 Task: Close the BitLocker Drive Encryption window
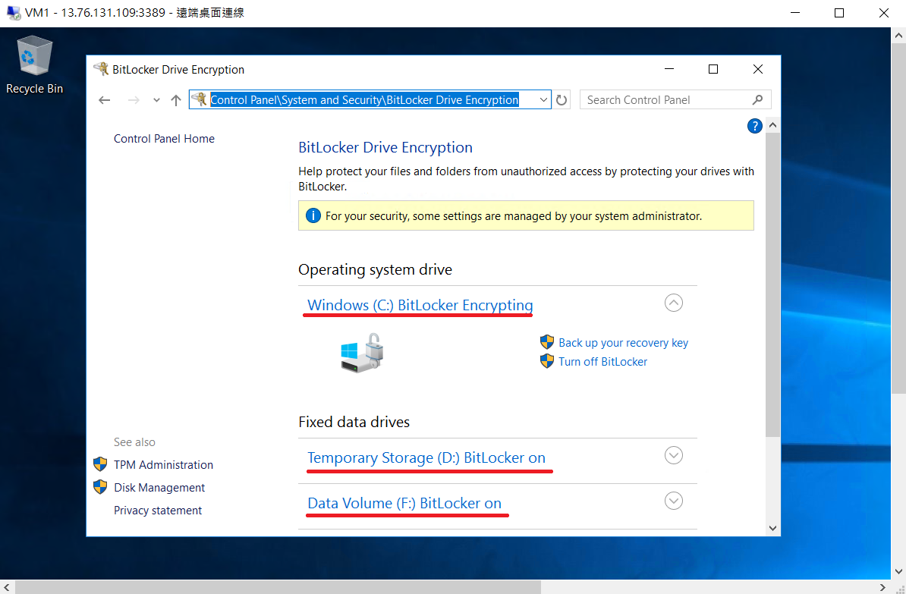pos(758,69)
